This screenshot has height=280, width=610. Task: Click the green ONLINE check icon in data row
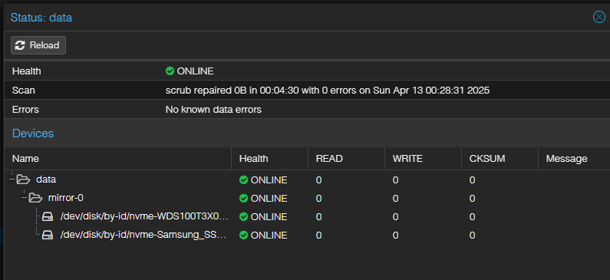pyautogui.click(x=243, y=180)
